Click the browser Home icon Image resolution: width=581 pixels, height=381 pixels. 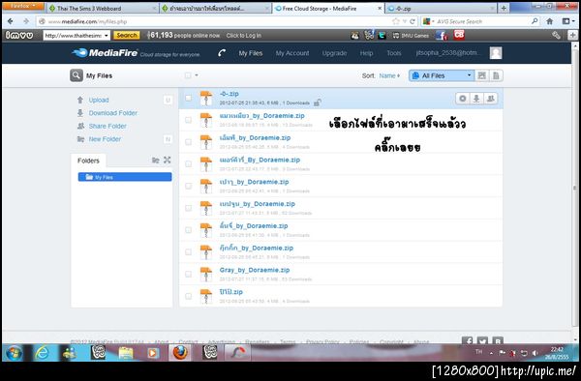tap(550, 21)
